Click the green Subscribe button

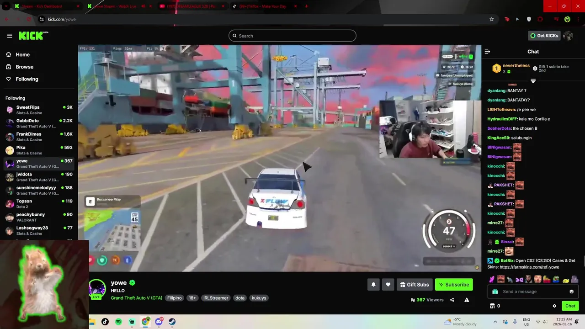coord(454,284)
